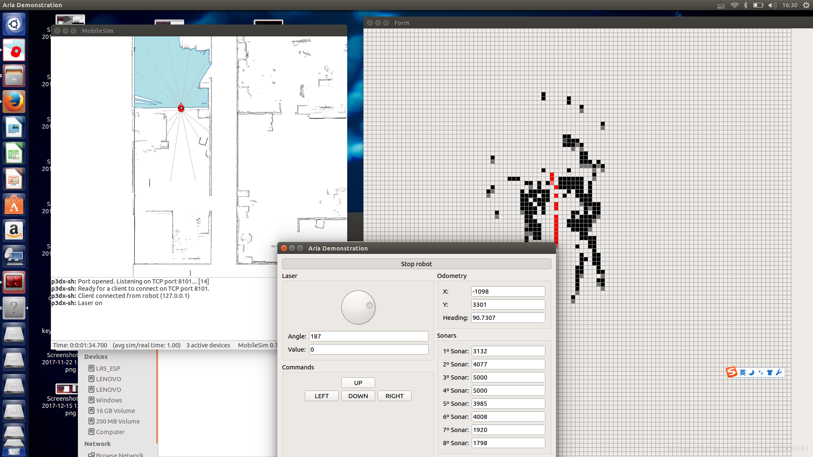Click the Odometry X field showing -1098
This screenshot has width=813, height=457.
point(508,291)
